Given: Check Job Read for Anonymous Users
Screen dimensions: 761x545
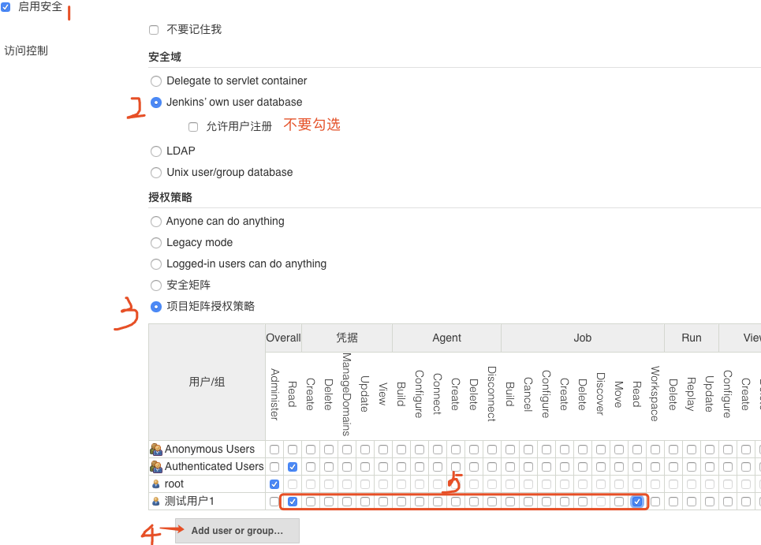Looking at the screenshot, I should [636, 450].
